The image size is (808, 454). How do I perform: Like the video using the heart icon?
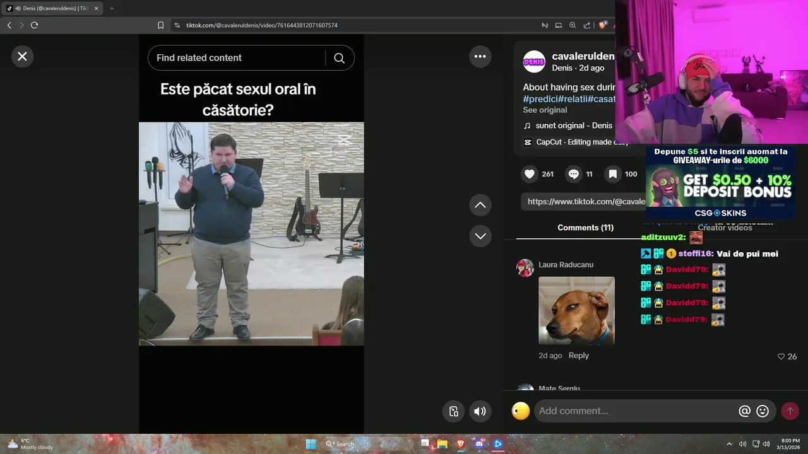point(530,174)
